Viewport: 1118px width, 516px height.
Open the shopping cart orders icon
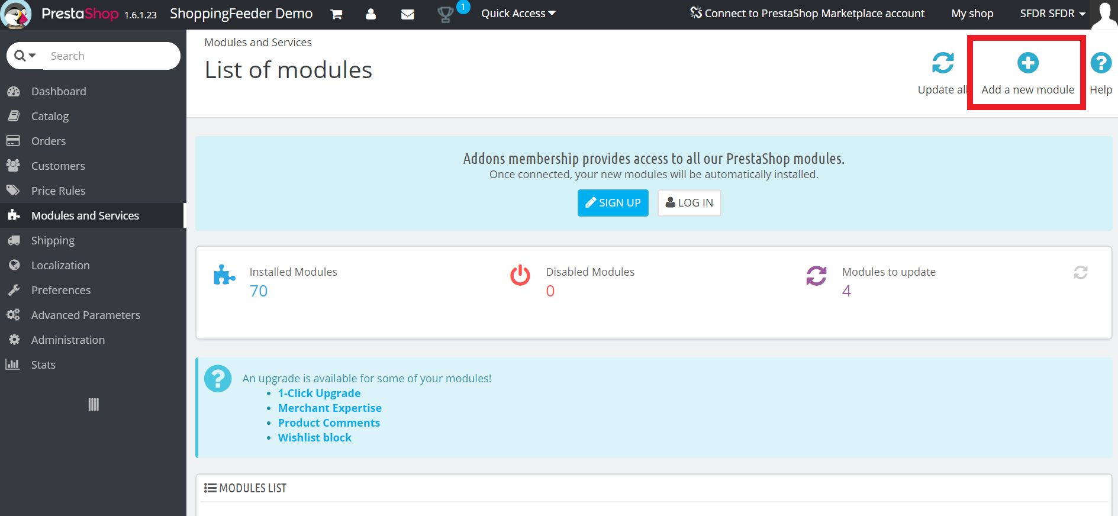[337, 14]
